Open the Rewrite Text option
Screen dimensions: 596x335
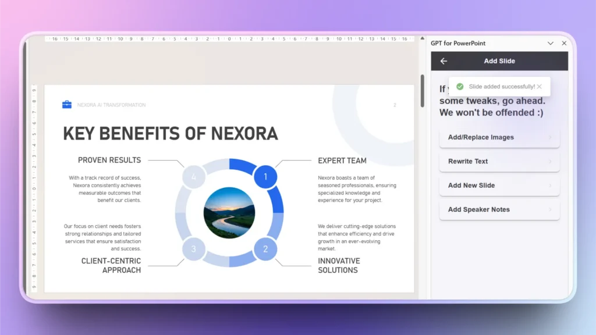coord(499,162)
